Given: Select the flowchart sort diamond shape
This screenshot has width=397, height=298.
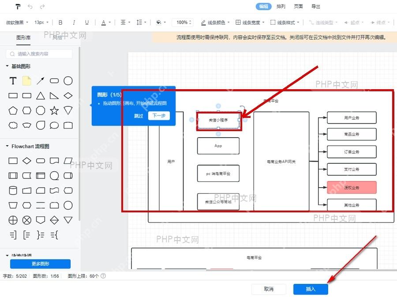Looking at the screenshot, I should (54, 220).
